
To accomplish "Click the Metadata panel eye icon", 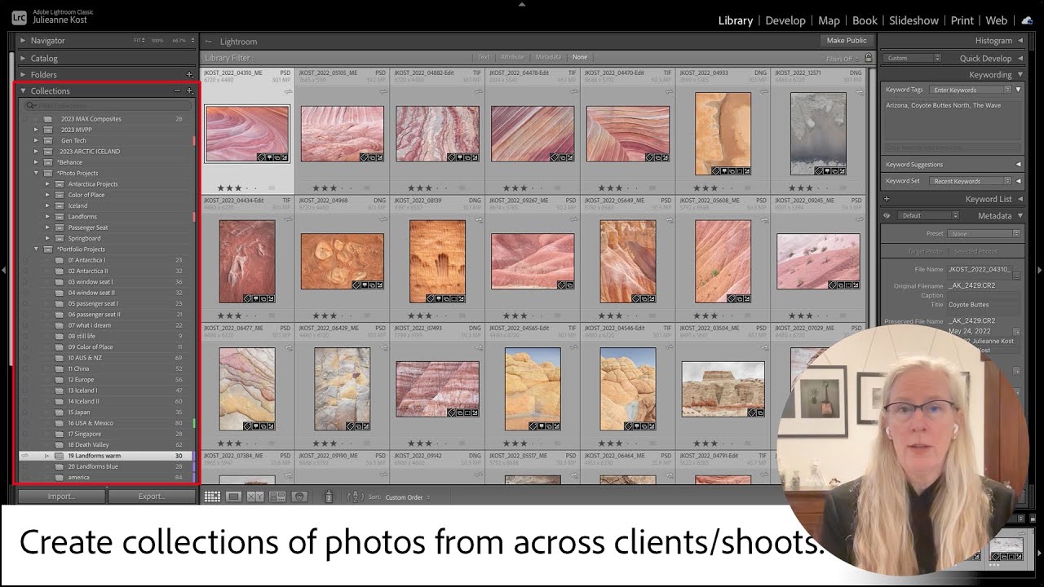I will (887, 216).
